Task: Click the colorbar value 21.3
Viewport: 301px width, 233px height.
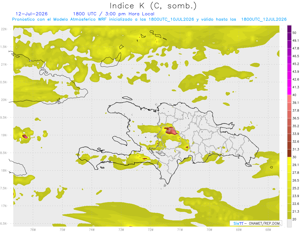Action: [296, 212]
